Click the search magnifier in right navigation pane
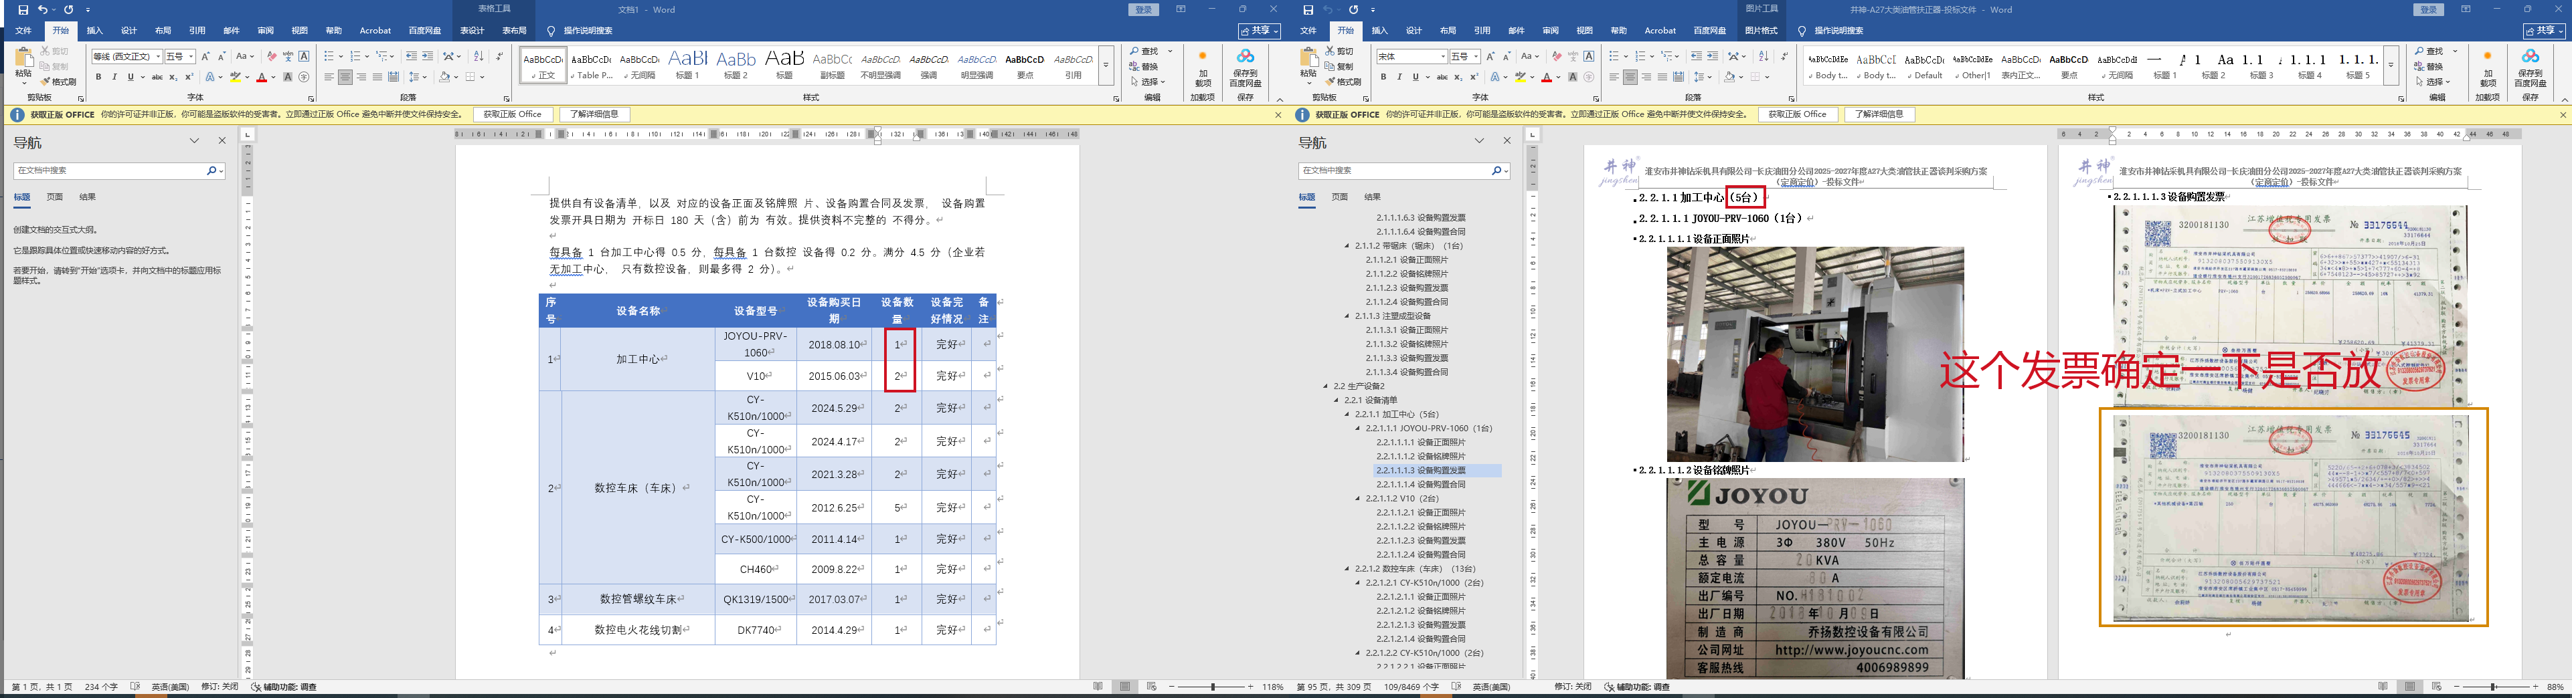2572x698 pixels. click(1496, 170)
